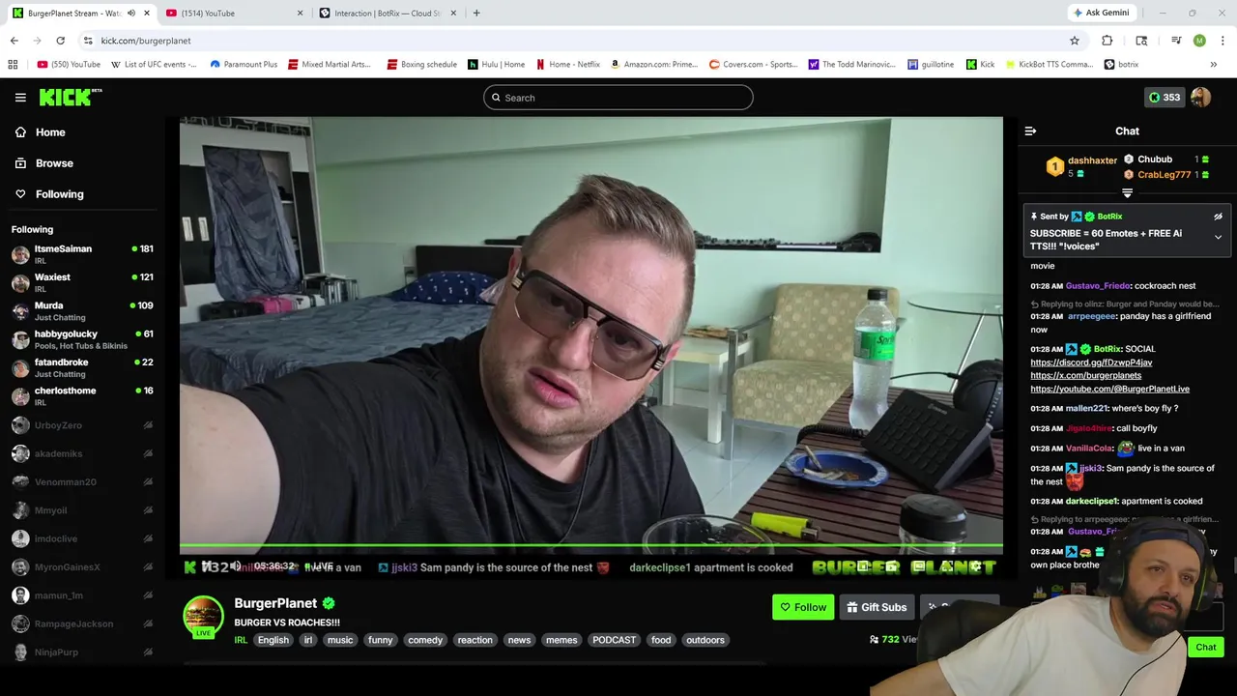This screenshot has width=1237, height=696.
Task: Hide the pinned BotRix message
Action: pyautogui.click(x=1218, y=217)
